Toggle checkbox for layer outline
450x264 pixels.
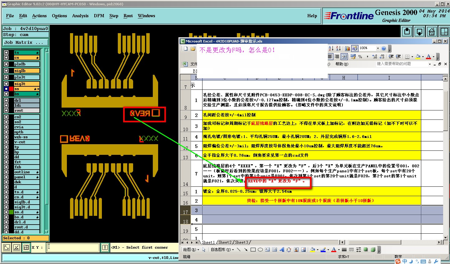pos(6,172)
